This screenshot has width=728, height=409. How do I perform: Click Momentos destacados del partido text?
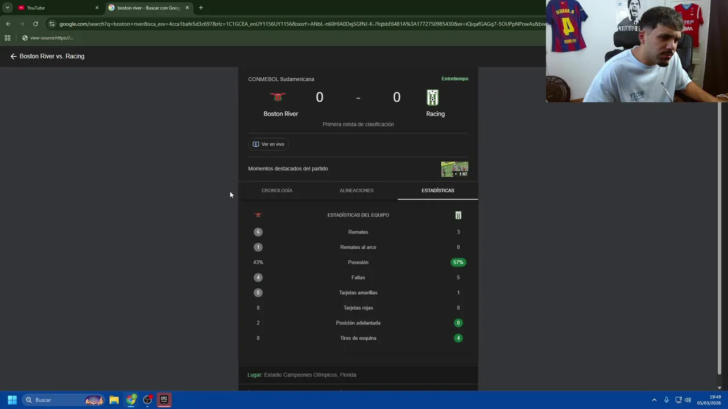[288, 169]
